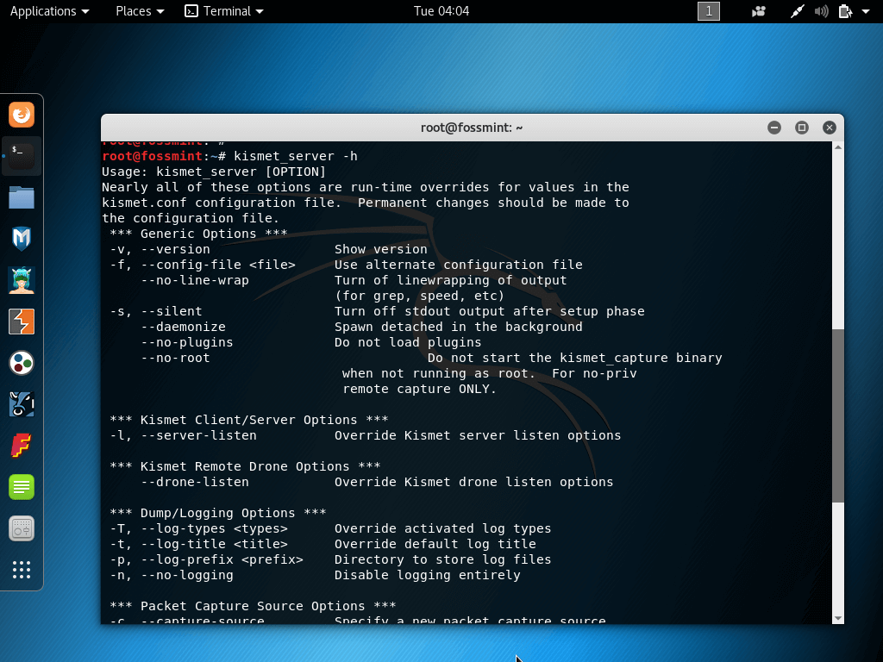Click 'Spawn detached in the background' description
The height and width of the screenshot is (662, 883).
[459, 327]
